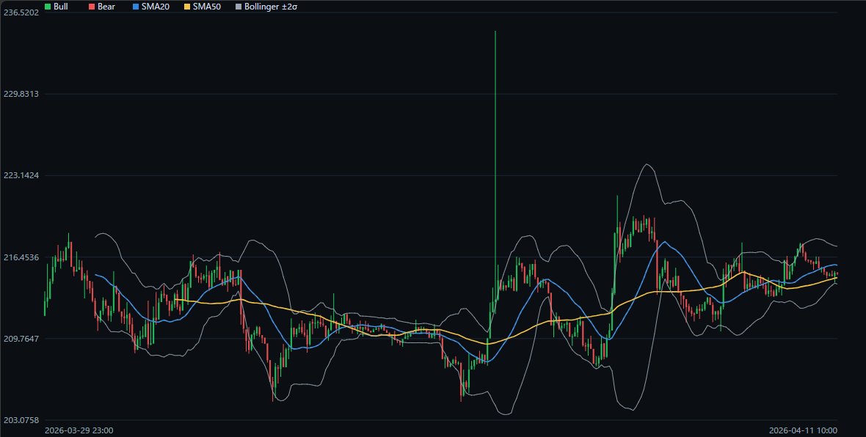Toggle Bollinger ±2σ bands legend text
The height and width of the screenshot is (437, 866).
[x=271, y=6]
